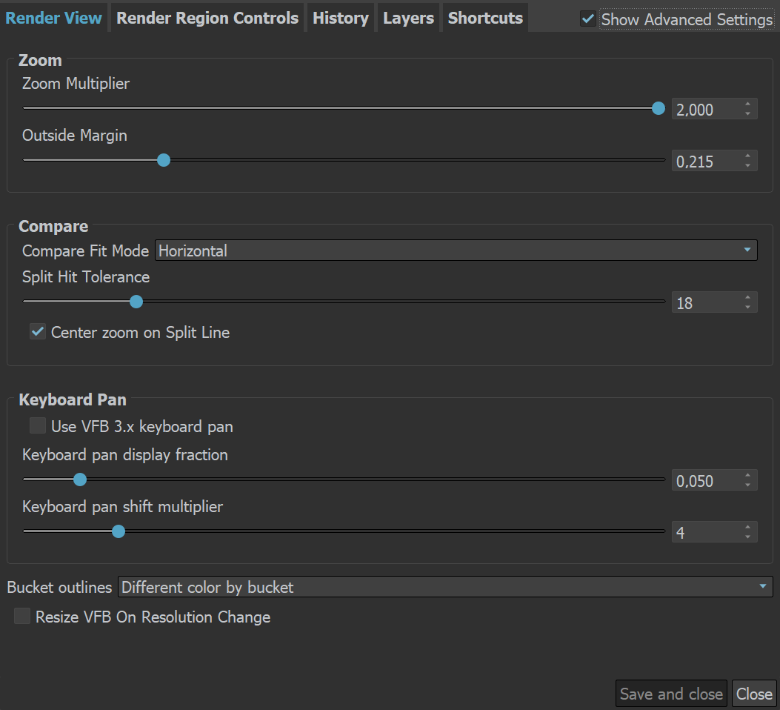Uncheck Show Advanced Settings
The height and width of the screenshot is (710, 780).
click(x=587, y=19)
